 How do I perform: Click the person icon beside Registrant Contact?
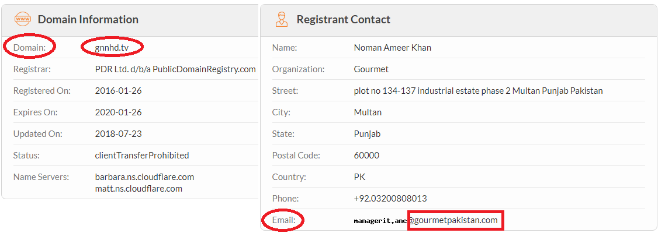coord(281,19)
